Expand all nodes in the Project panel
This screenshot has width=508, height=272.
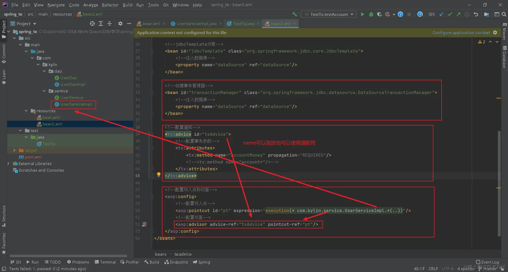click(101, 24)
